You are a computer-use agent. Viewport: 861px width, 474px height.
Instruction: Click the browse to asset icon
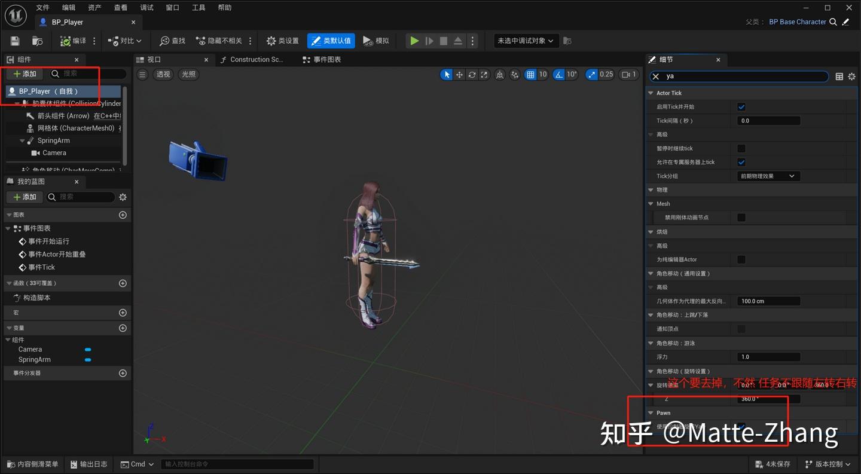coord(37,41)
